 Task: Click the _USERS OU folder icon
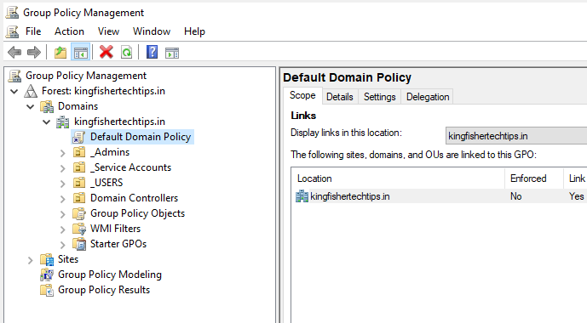[x=79, y=183]
